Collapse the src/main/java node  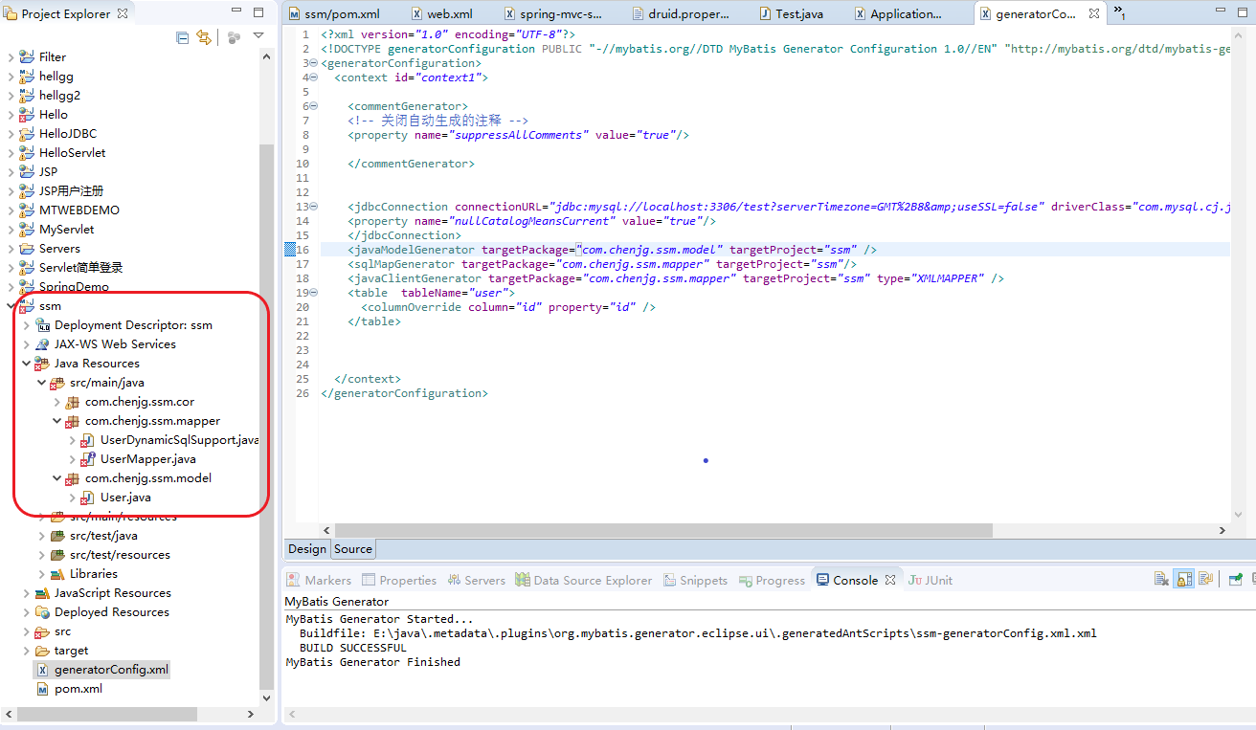pyautogui.click(x=41, y=383)
